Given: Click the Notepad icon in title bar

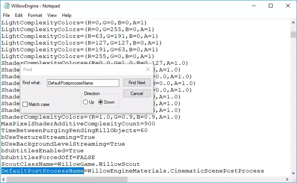Looking at the screenshot, I should (x=6, y=6).
